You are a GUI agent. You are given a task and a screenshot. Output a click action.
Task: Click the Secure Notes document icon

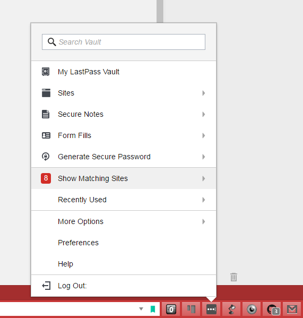click(46, 114)
